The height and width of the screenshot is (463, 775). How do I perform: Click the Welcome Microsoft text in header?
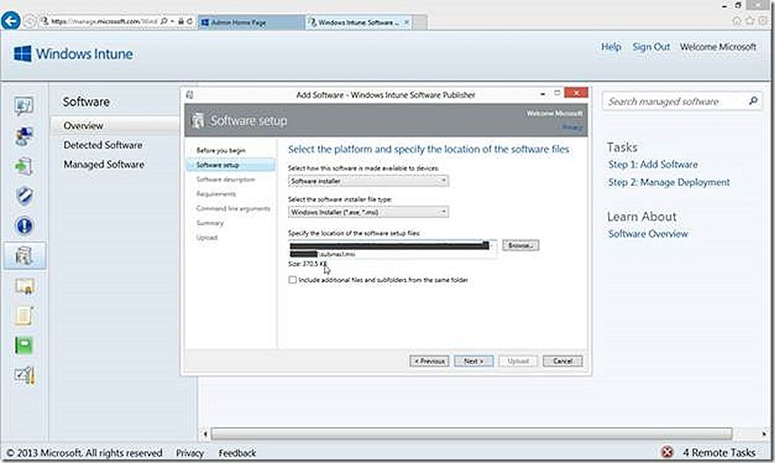[718, 46]
